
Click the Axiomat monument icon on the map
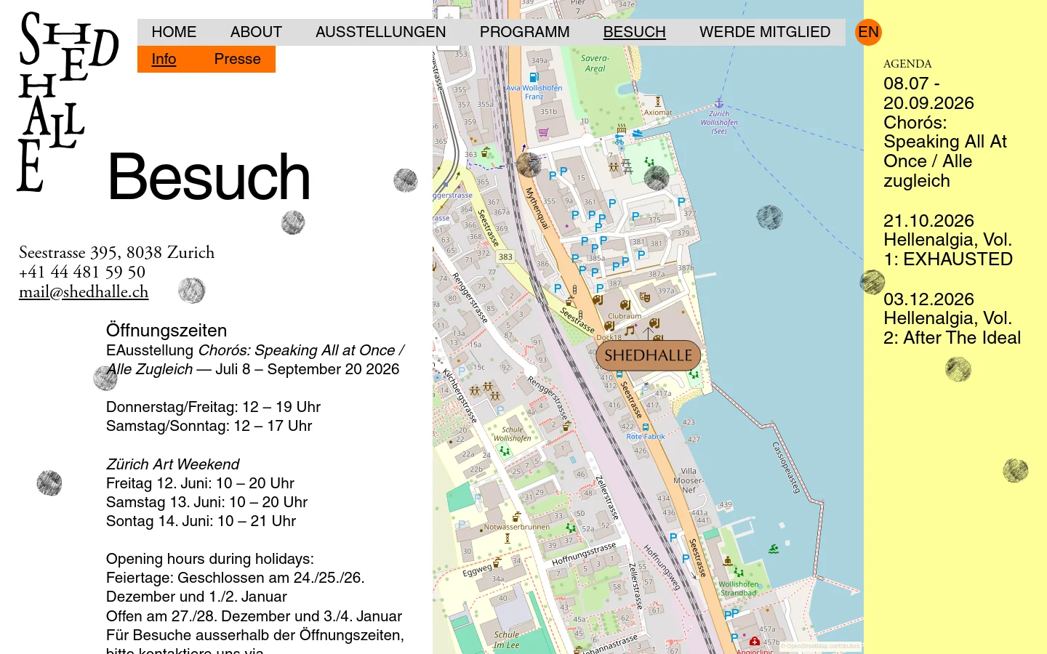tap(658, 102)
